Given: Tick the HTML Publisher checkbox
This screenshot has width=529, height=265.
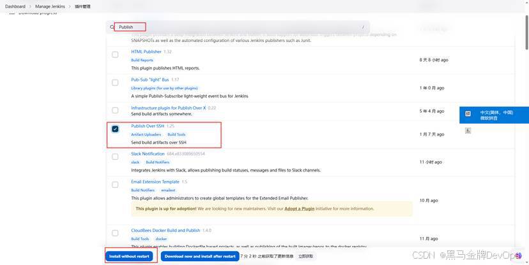Looking at the screenshot, I should [x=115, y=55].
